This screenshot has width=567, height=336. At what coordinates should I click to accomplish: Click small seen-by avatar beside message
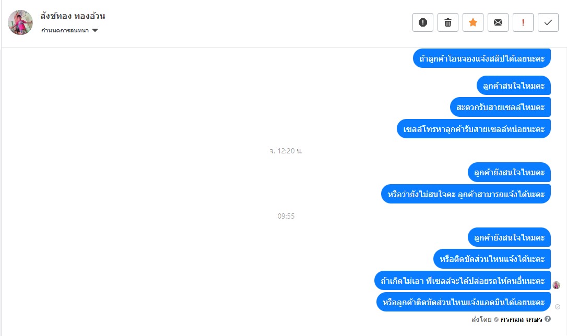(556, 285)
